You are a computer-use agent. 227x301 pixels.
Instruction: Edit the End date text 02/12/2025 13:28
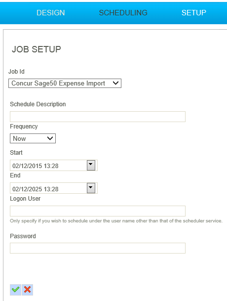tap(48, 188)
